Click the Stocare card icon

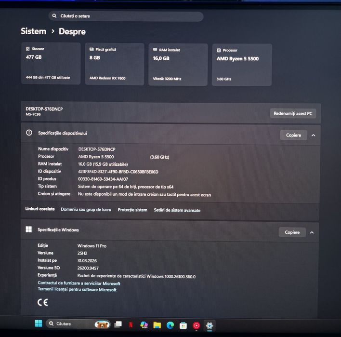tap(28, 49)
